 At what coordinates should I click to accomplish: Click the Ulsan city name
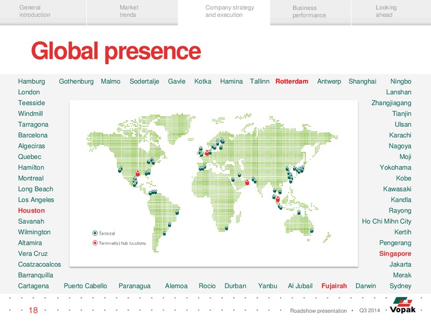coord(403,124)
